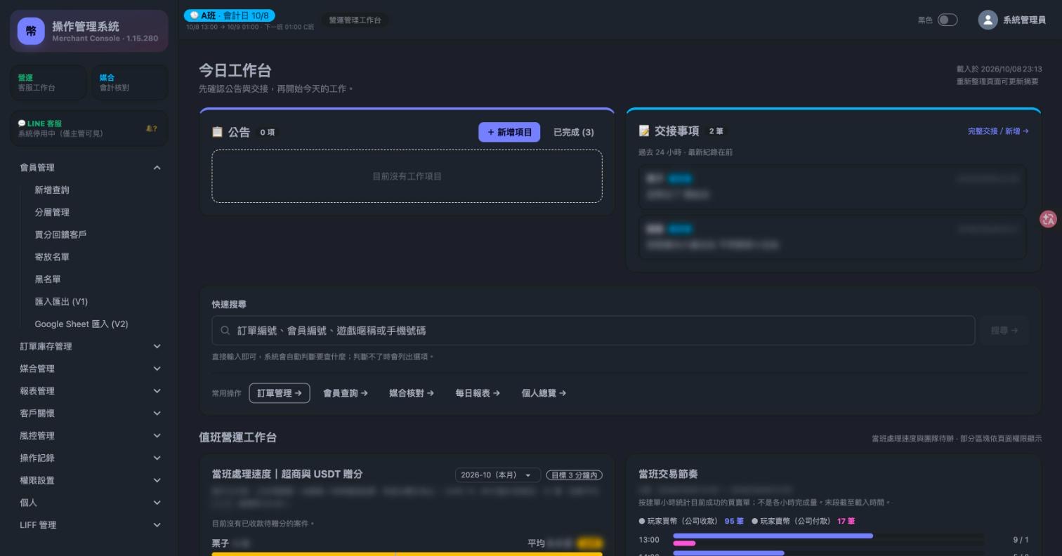Expand the 風控管理 sidebar section
Viewport: 1062px width, 556px height.
coord(90,436)
